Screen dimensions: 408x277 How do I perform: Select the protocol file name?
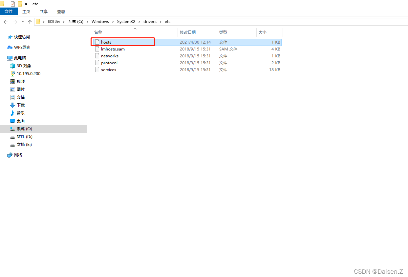[x=109, y=63]
